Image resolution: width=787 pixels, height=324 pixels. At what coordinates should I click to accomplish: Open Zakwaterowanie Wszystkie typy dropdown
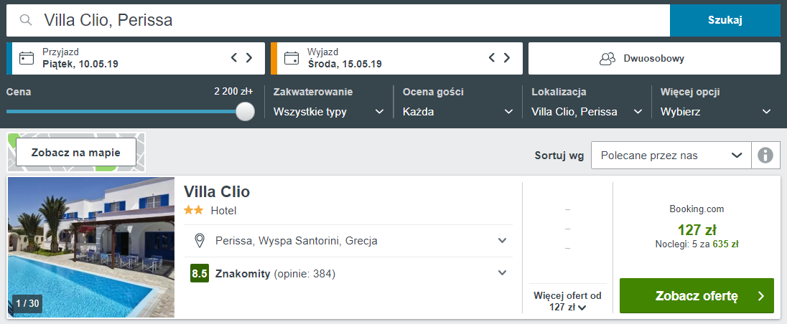click(329, 112)
